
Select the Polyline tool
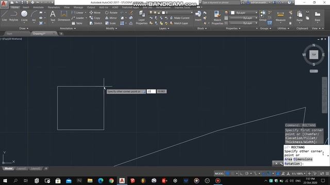click(14, 16)
